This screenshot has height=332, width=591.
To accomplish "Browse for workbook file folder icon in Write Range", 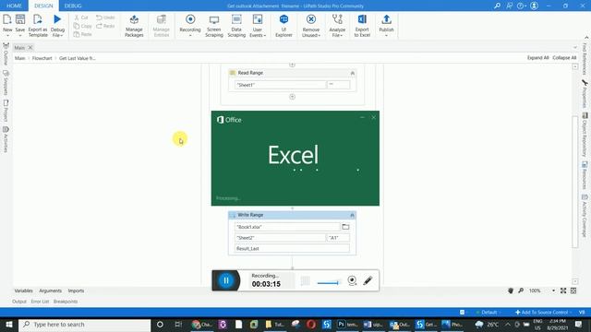I will [345, 227].
